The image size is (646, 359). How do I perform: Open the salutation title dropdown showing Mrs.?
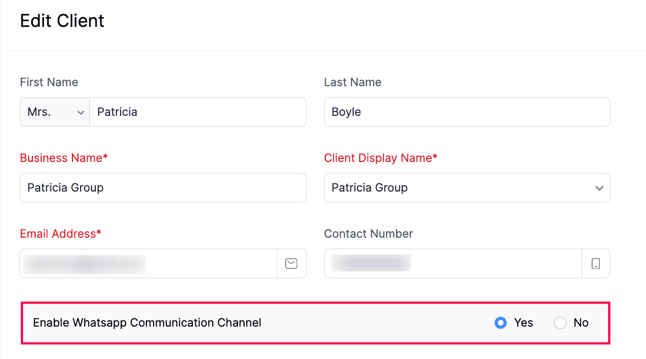54,112
